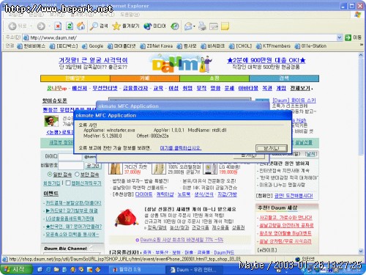The width and height of the screenshot is (366, 275).
Task: Open 011e-Station shortcut in Links bar
Action: point(310,46)
